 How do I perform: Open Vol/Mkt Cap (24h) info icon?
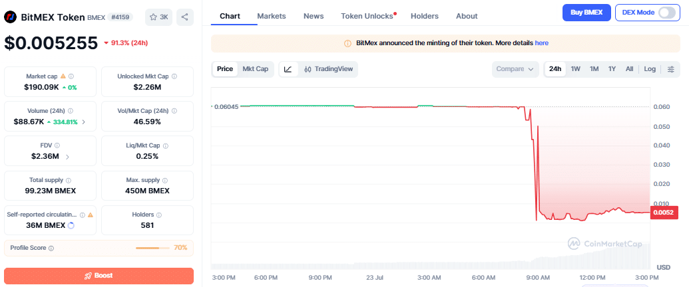click(x=174, y=111)
